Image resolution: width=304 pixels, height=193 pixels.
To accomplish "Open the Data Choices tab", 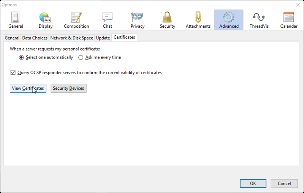I will pos(35,38).
